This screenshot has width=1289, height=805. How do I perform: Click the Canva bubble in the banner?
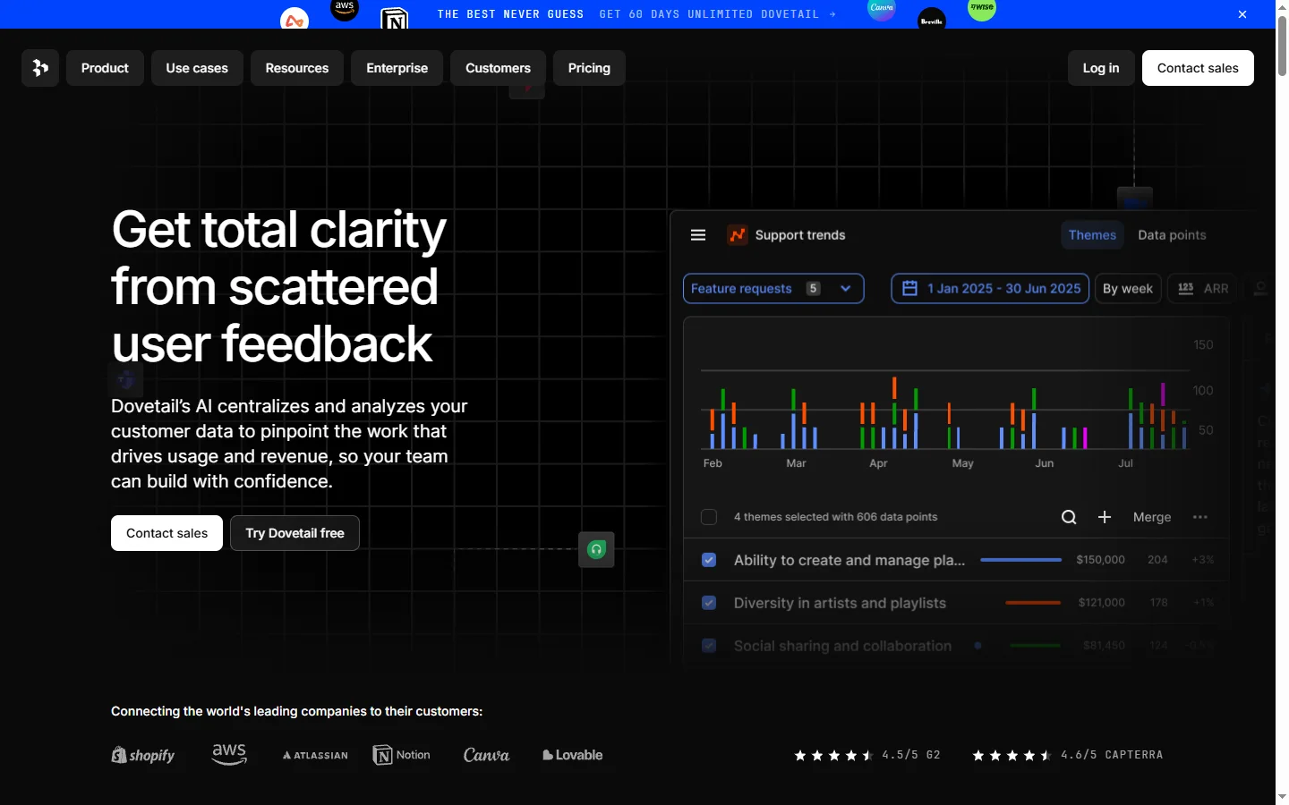882,9
